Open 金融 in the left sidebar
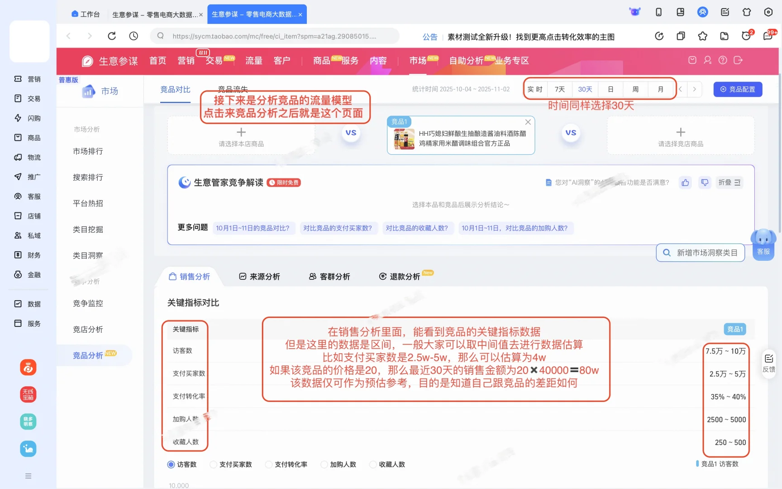The height and width of the screenshot is (489, 782). 28,275
